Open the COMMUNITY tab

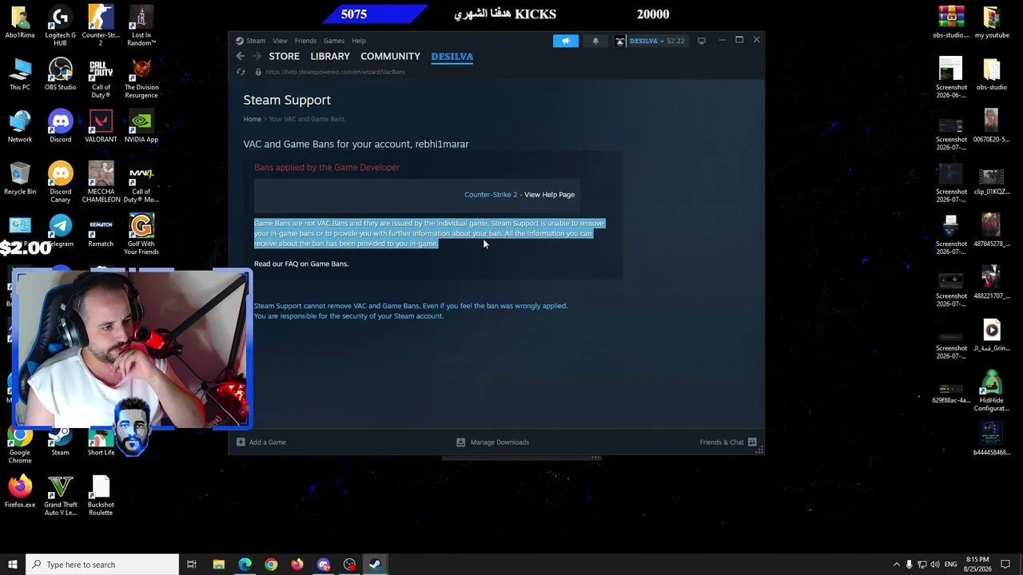click(390, 57)
